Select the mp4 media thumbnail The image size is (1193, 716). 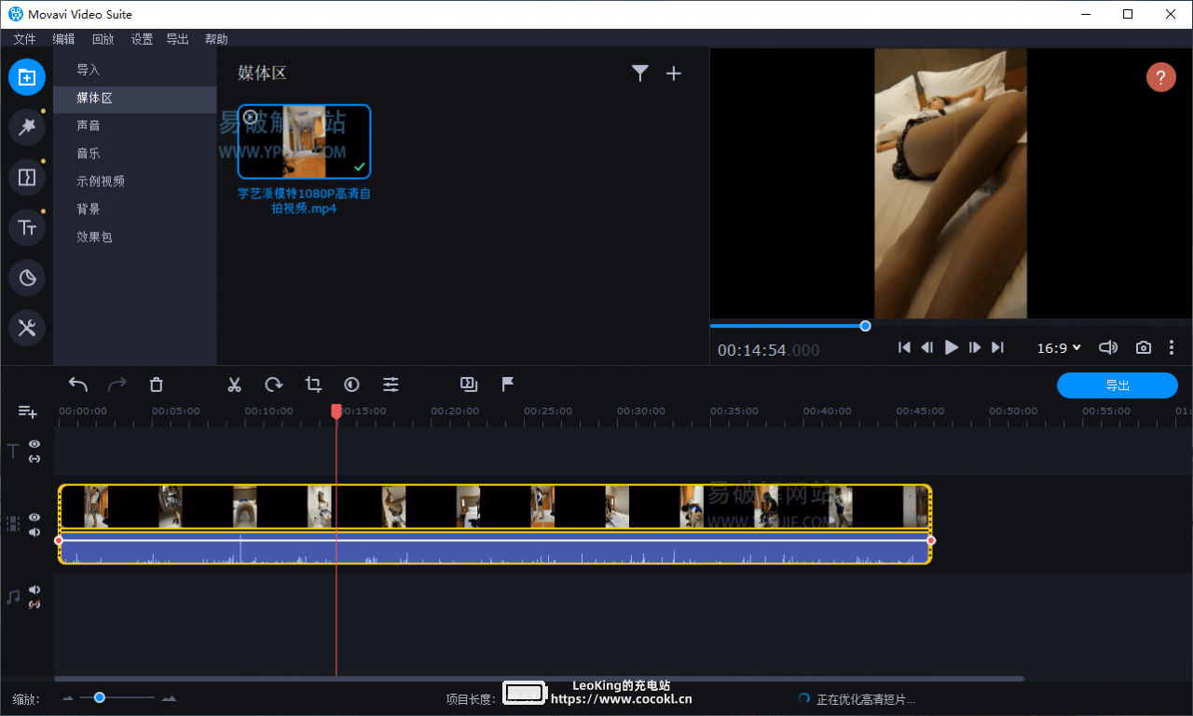(304, 142)
